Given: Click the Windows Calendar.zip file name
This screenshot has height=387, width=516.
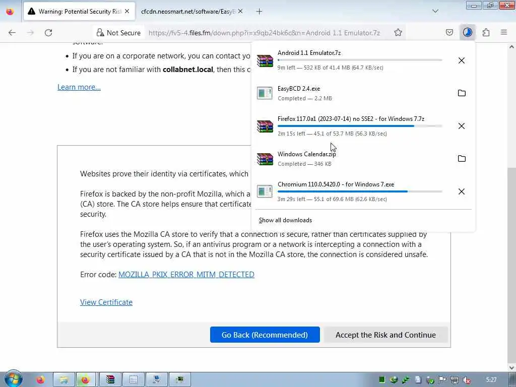Looking at the screenshot, I should (307, 154).
